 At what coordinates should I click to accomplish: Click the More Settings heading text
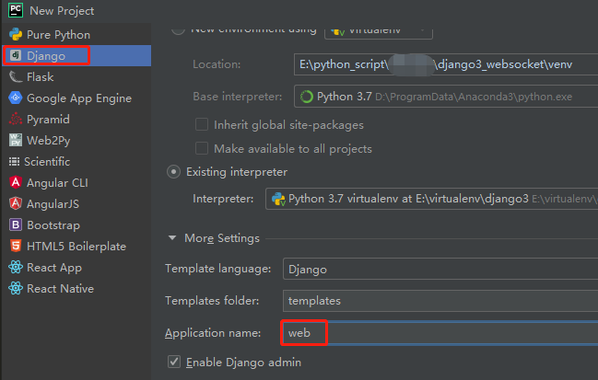(222, 238)
